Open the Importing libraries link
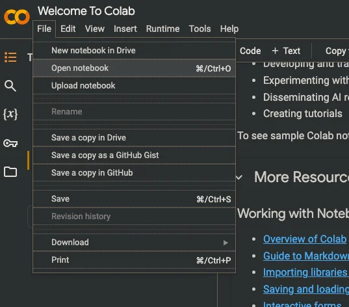This screenshot has height=307, width=349. pyautogui.click(x=305, y=273)
